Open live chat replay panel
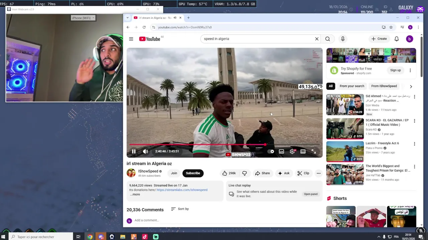The image size is (428, 240). click(311, 194)
